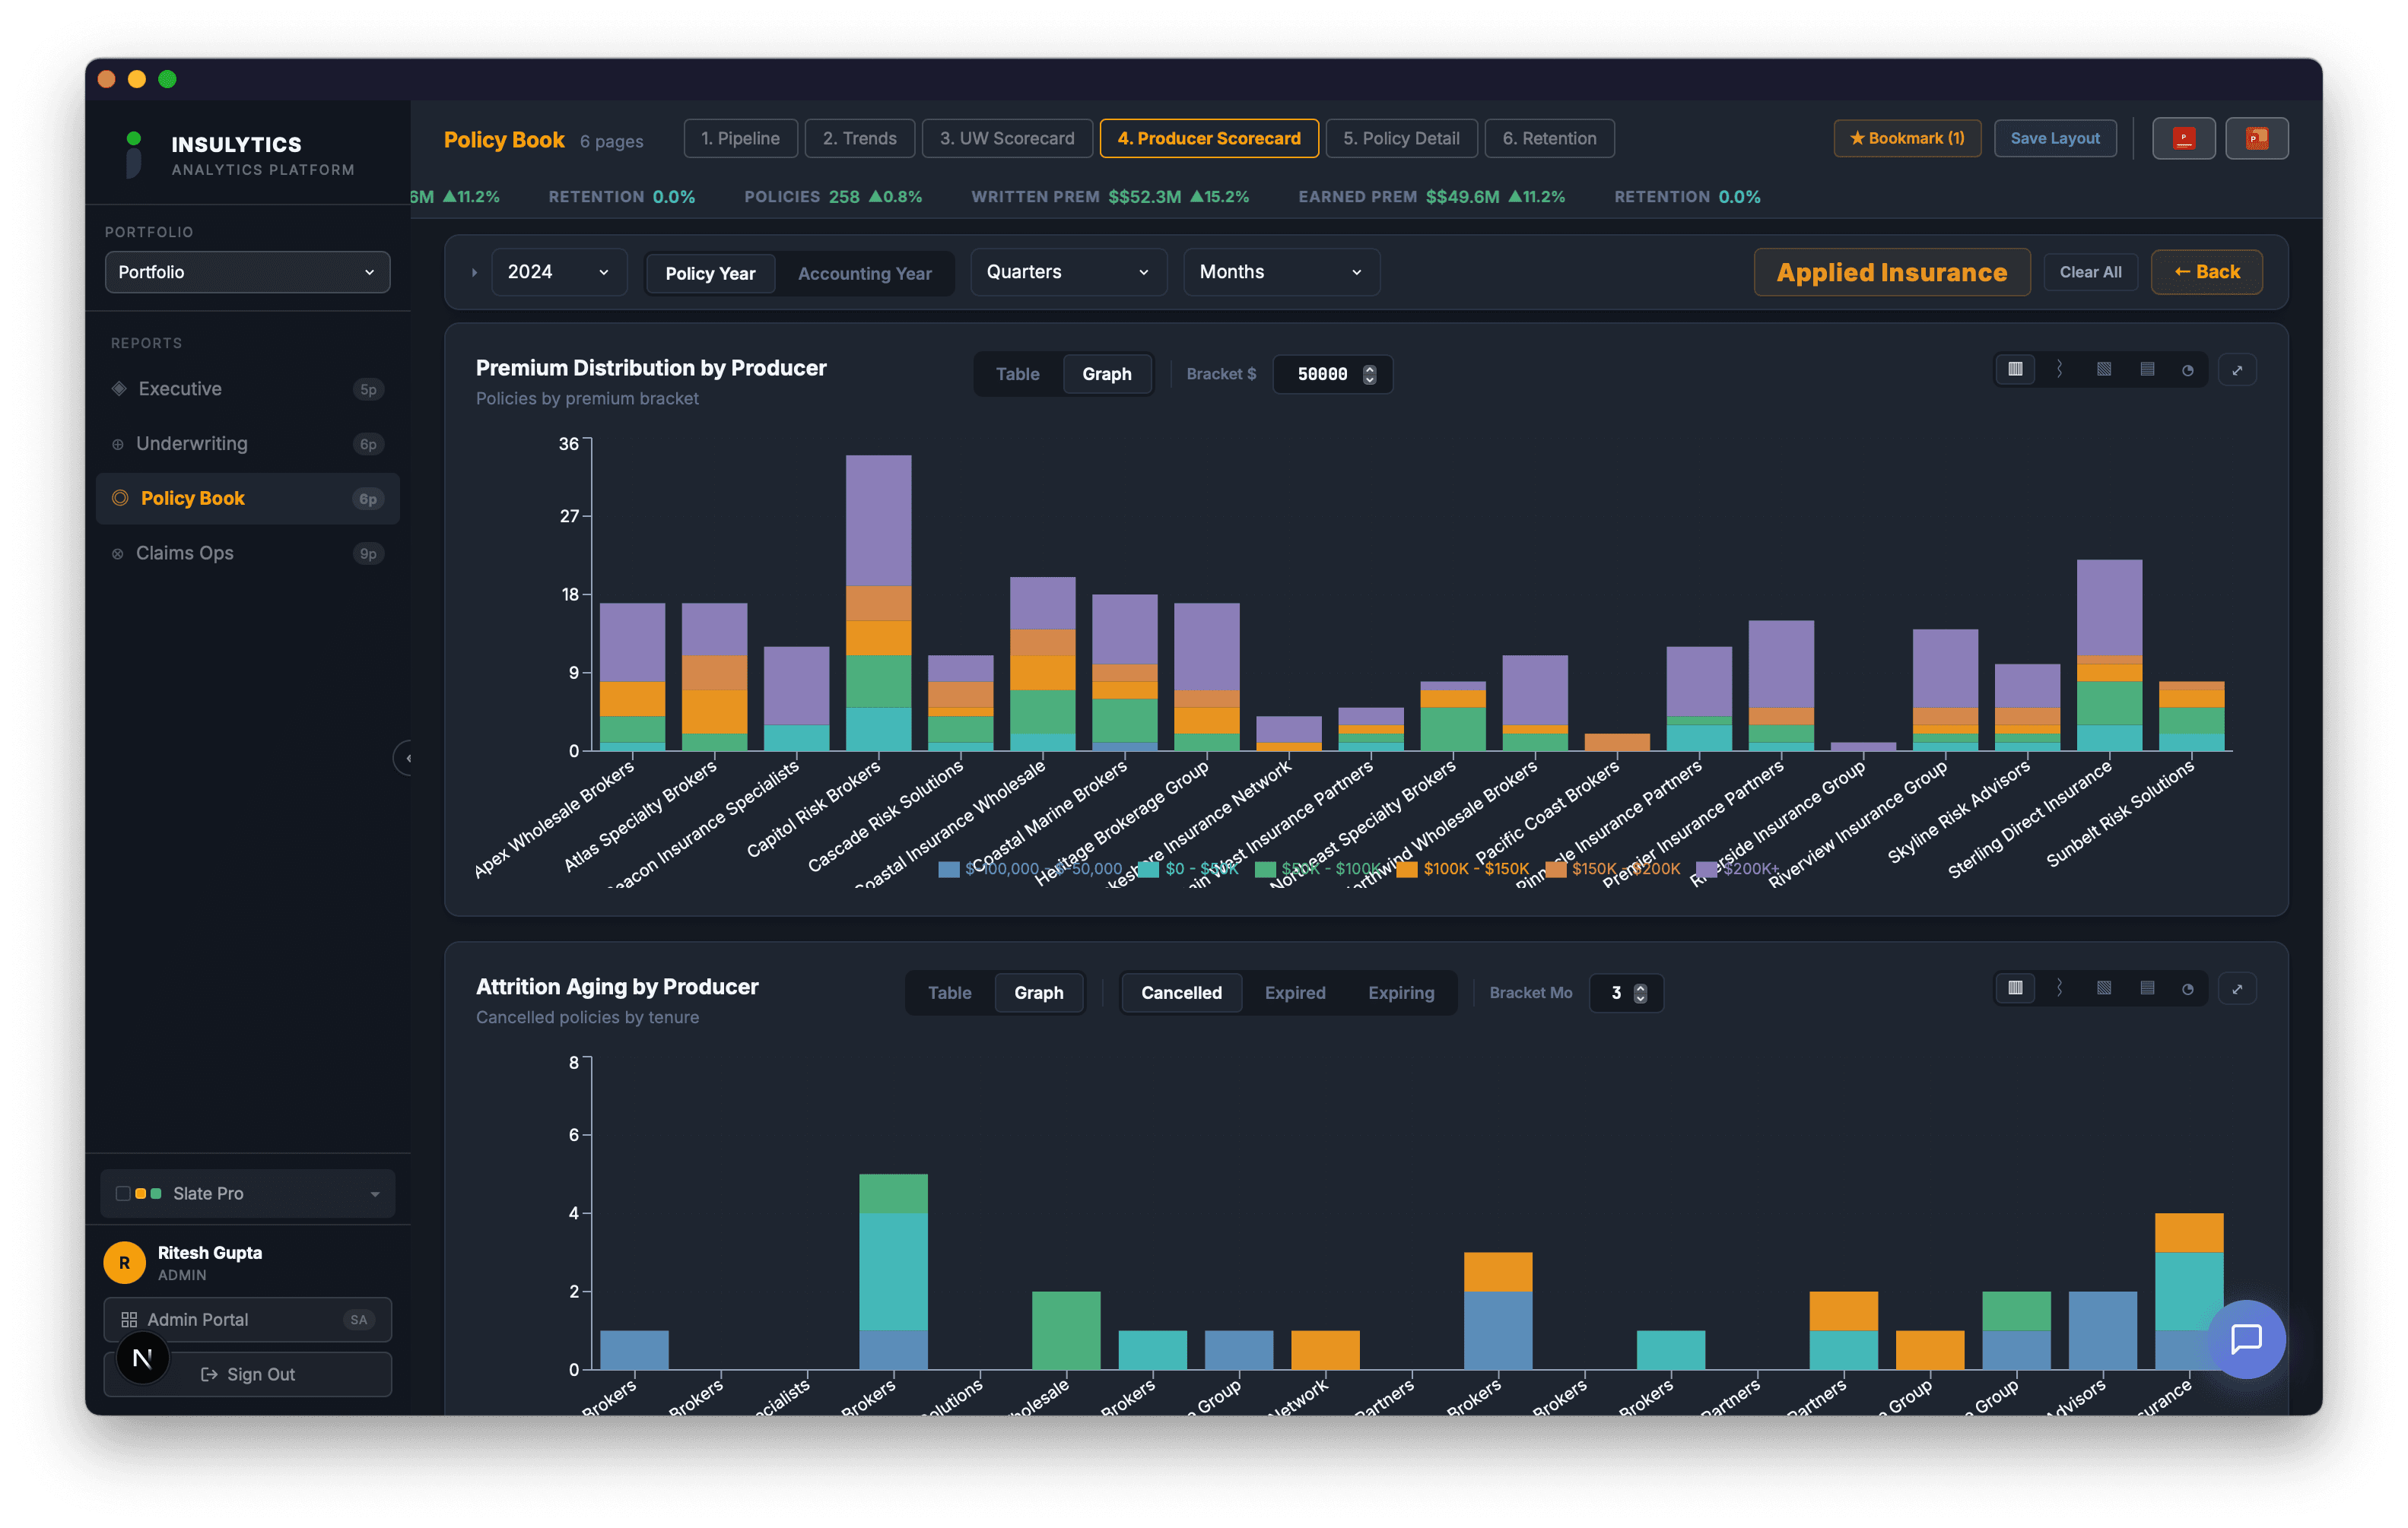This screenshot has height=1528, width=2408.
Task: Select Cancelled attrition filter
Action: point(1181,992)
